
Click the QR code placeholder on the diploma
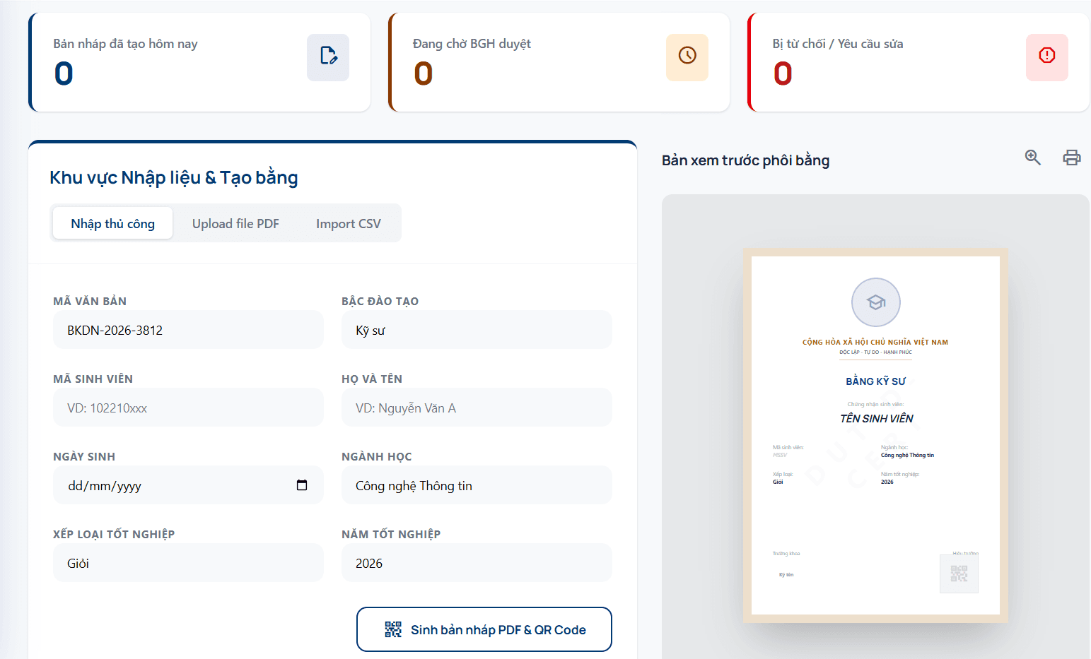click(959, 574)
